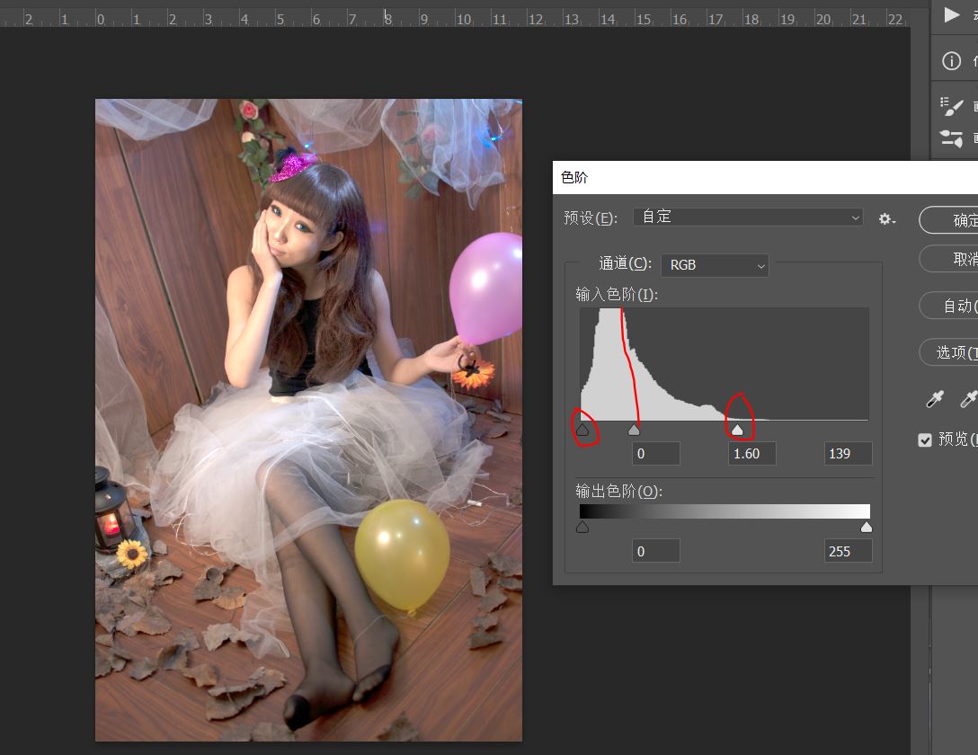This screenshot has width=978, height=755.
Task: Open the 通道 RGB channel dropdown
Action: pyautogui.click(x=716, y=265)
